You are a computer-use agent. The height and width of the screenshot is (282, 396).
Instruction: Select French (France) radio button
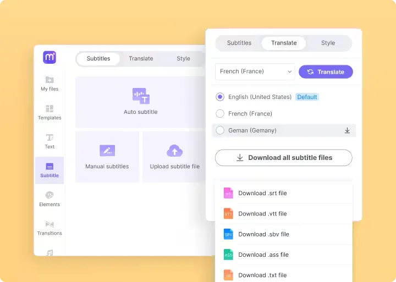pos(220,114)
